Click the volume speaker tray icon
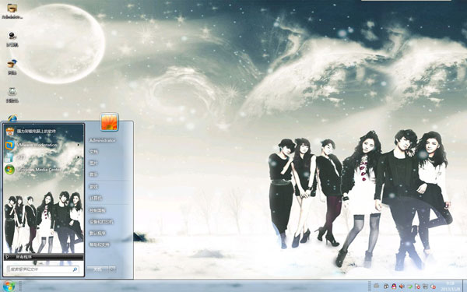The height and width of the screenshot is (292, 467). click(402, 287)
